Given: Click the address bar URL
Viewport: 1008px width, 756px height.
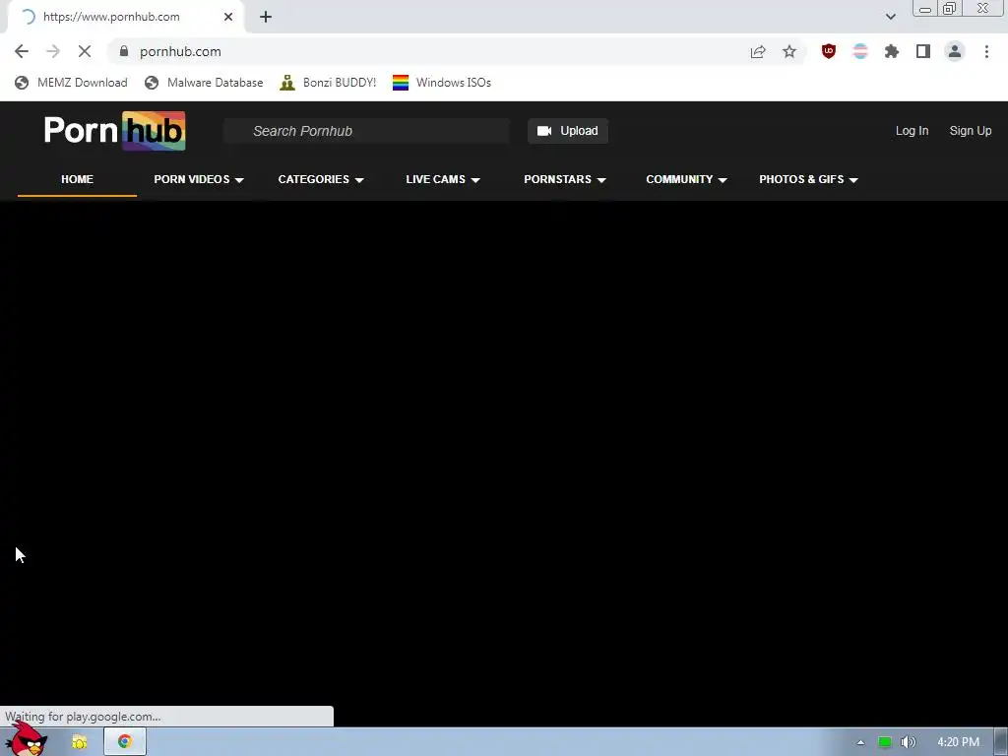Looking at the screenshot, I should coord(180,51).
